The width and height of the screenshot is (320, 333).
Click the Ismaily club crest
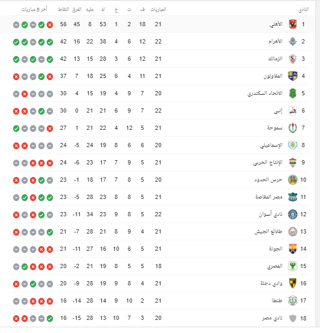point(293,145)
